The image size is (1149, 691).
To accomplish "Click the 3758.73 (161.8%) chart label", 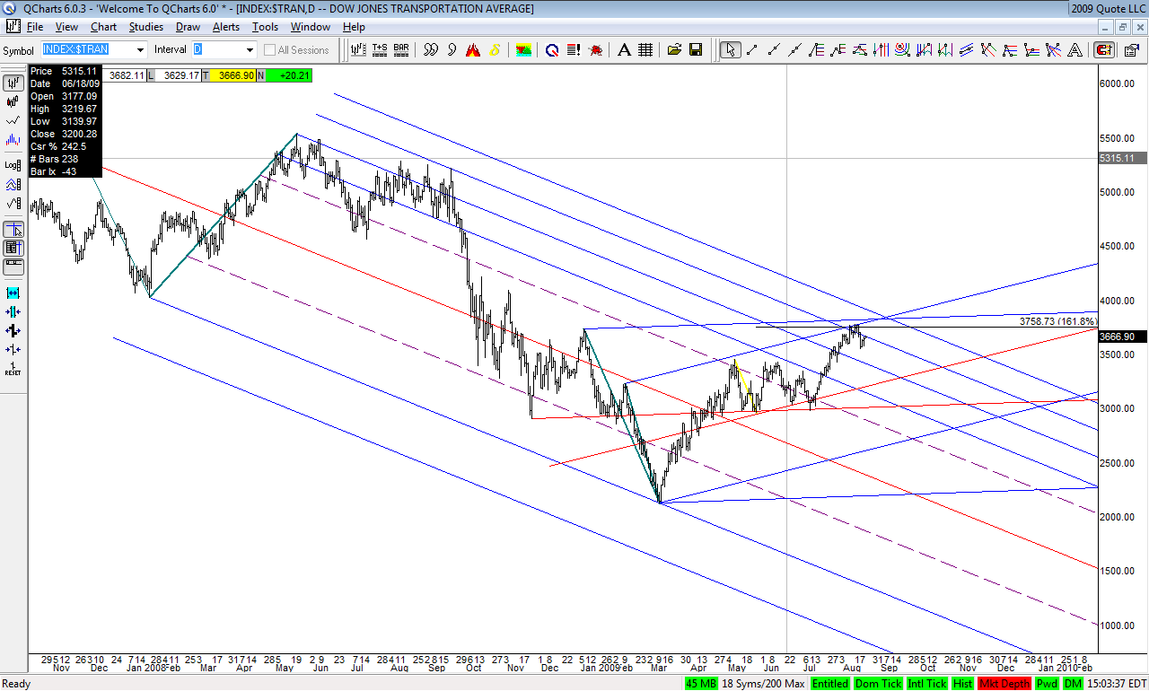I will 1058,321.
